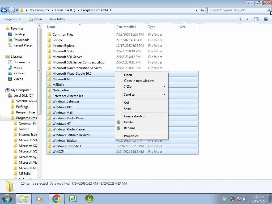Screen dimensions: 272x204
Task: Toggle the preview pane icon
Action: pyautogui.click(x=256, y=19)
